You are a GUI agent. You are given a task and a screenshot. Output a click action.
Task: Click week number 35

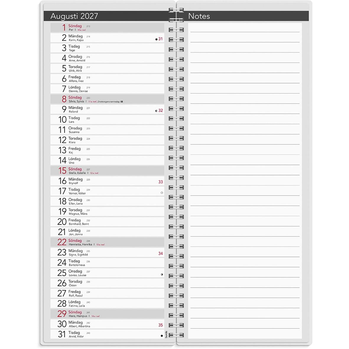160,325
